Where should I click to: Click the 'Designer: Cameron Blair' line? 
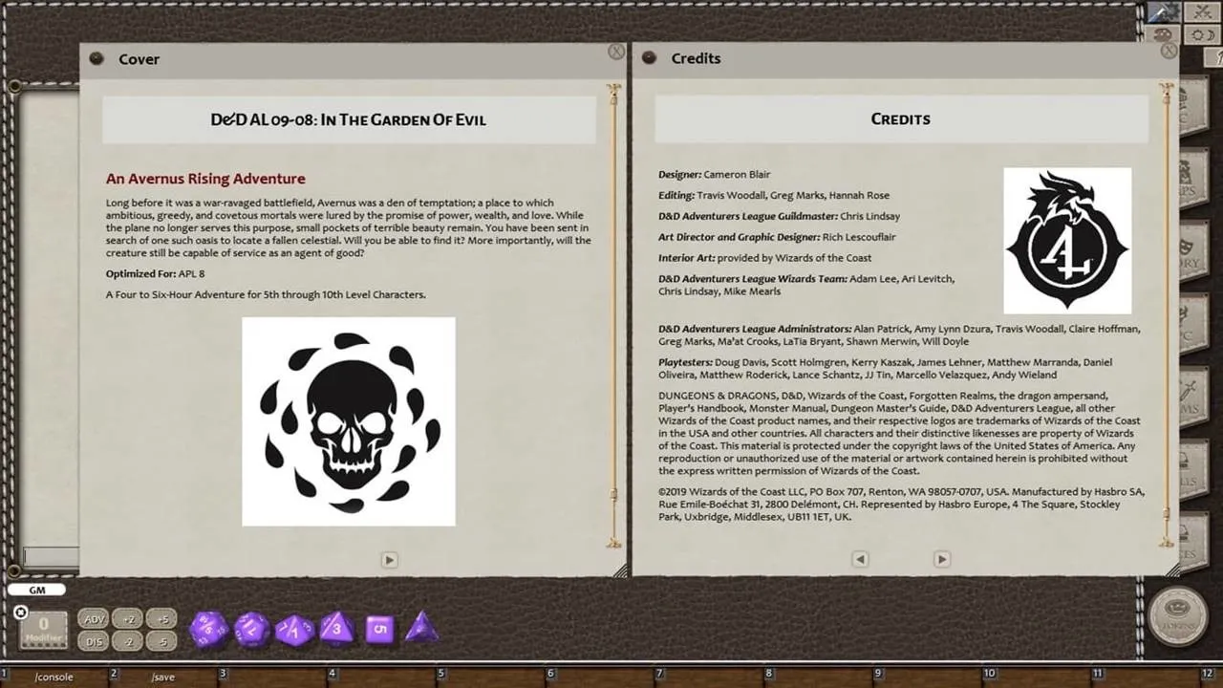(714, 174)
